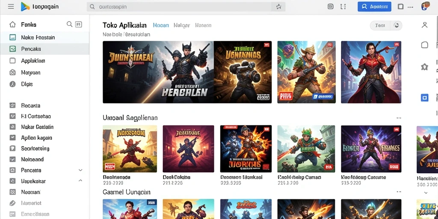The width and height of the screenshot is (438, 219).
Task: Click the Toko Aplikaian heading
Action: click(x=124, y=25)
